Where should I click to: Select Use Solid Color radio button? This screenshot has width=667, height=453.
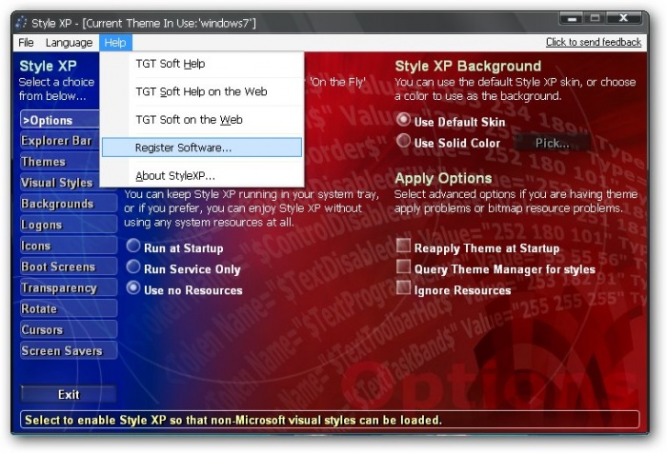click(403, 141)
